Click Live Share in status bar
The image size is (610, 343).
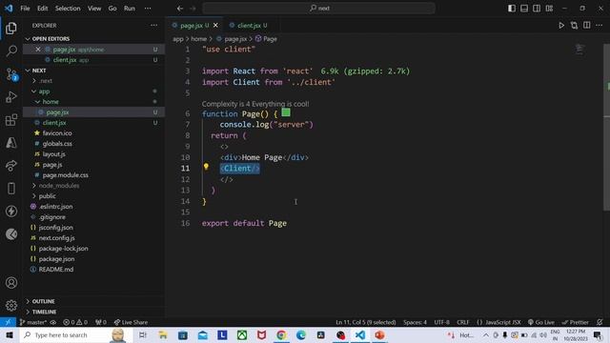coord(131,322)
